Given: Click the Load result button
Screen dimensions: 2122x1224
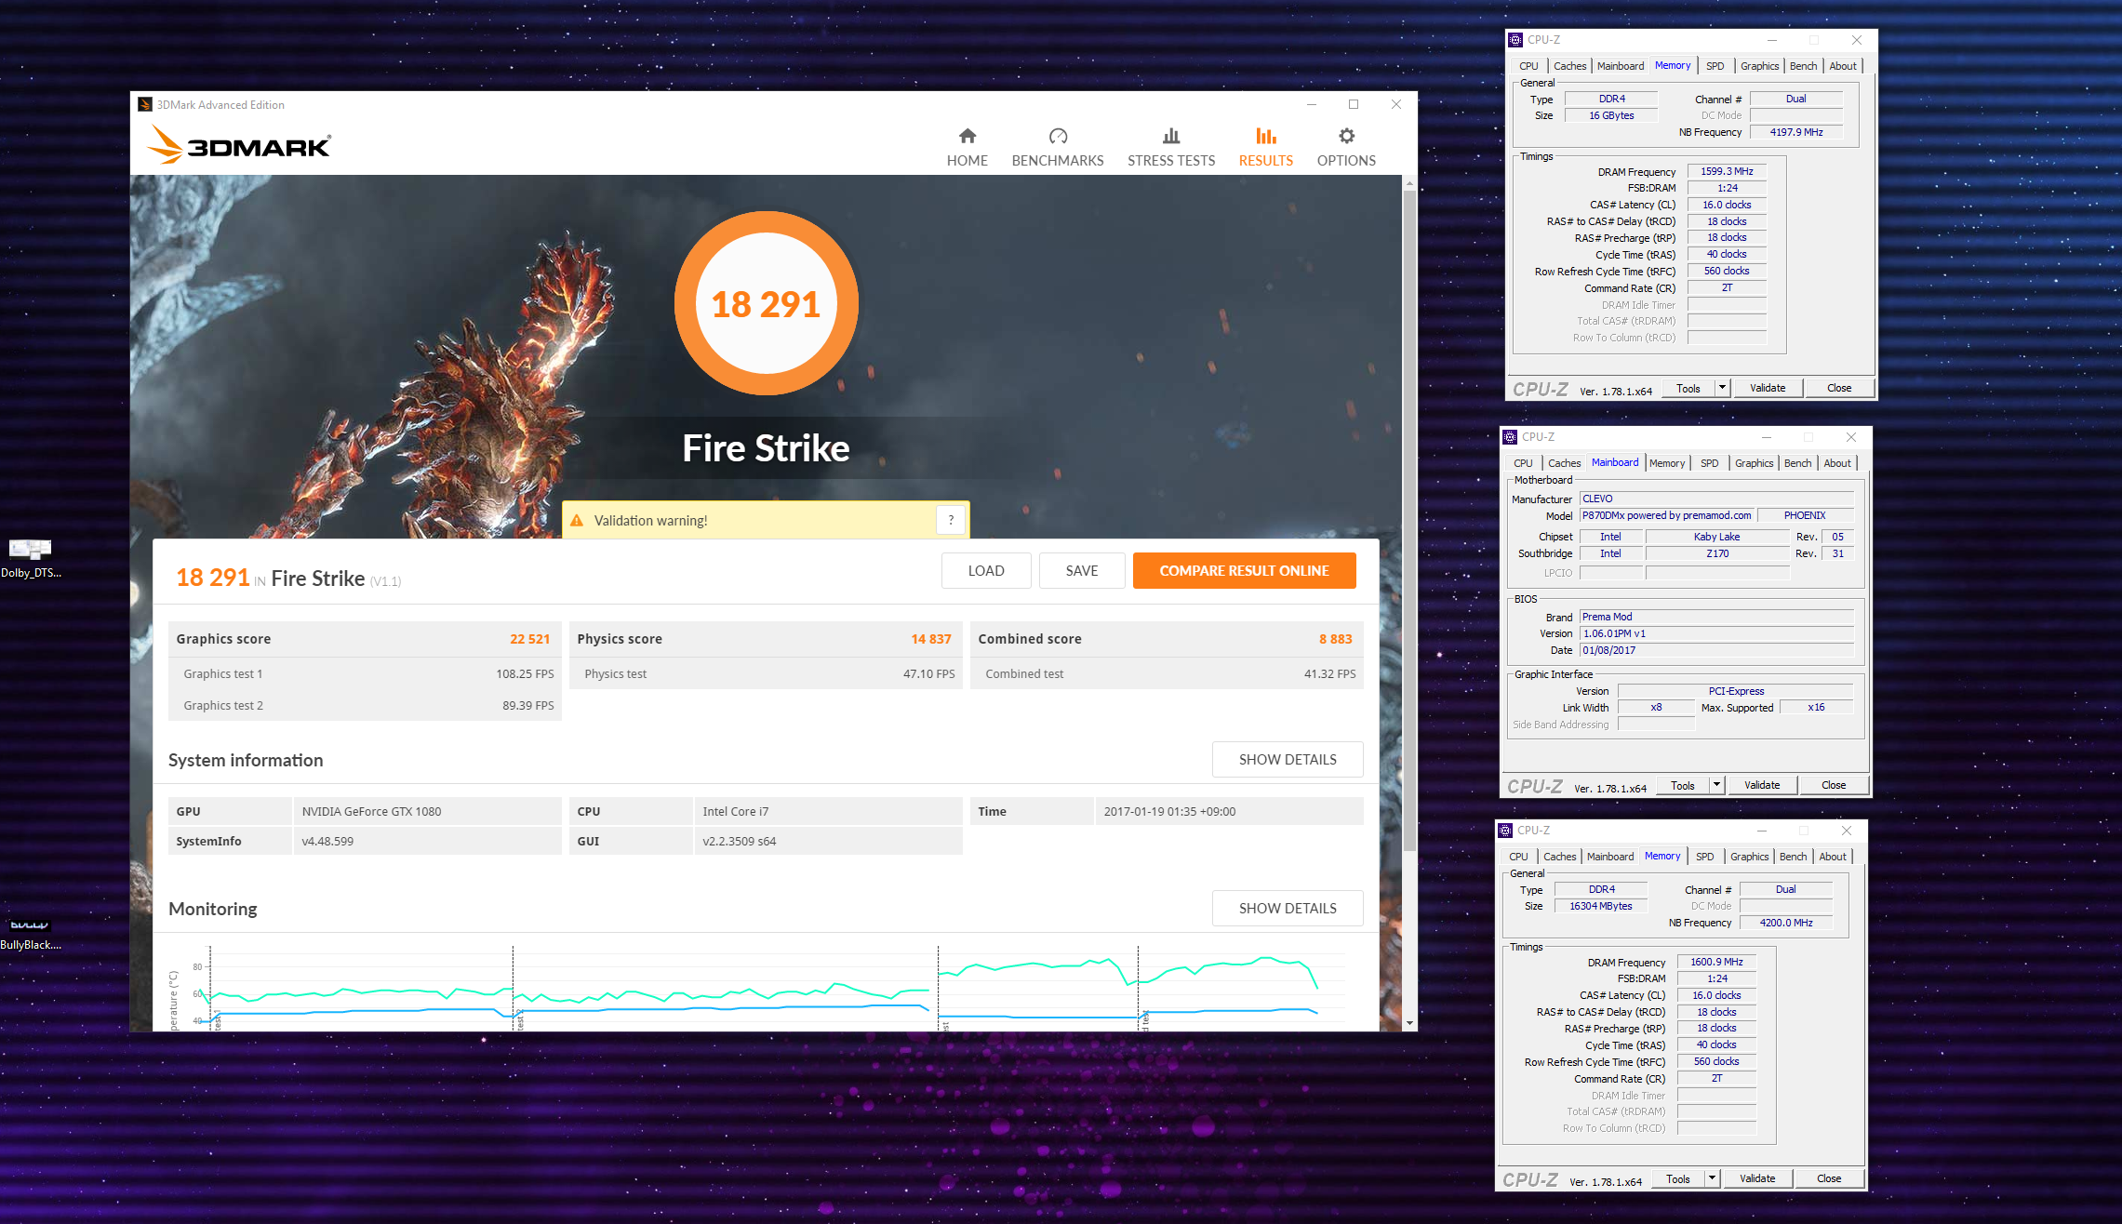Looking at the screenshot, I should [985, 571].
